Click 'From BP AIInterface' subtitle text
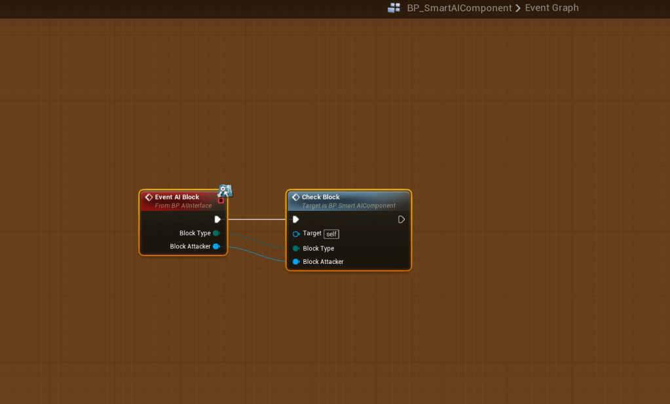Image resolution: width=670 pixels, height=404 pixels. click(183, 206)
